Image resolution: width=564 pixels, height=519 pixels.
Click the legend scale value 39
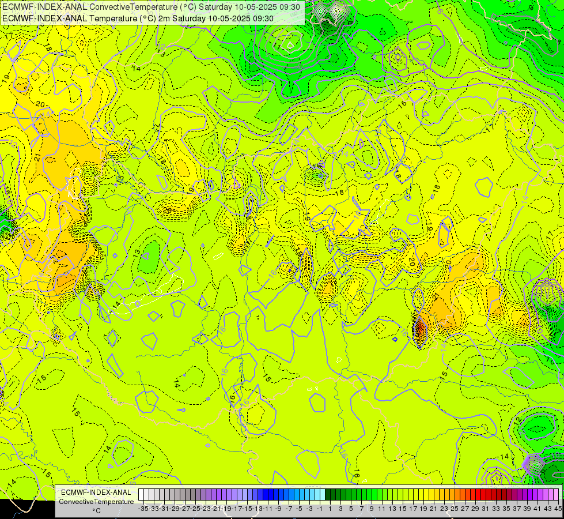pyautogui.click(x=527, y=509)
